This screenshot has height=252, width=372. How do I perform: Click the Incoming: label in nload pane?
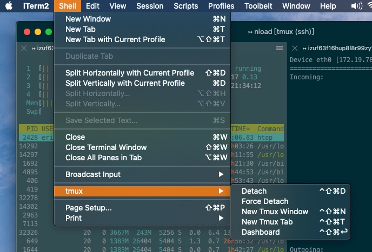click(307, 77)
